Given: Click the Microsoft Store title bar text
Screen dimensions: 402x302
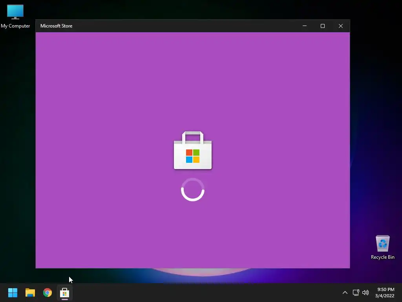Looking at the screenshot, I should (57, 26).
